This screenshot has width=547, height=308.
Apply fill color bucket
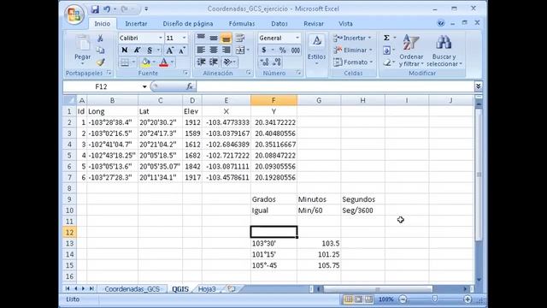pos(145,62)
